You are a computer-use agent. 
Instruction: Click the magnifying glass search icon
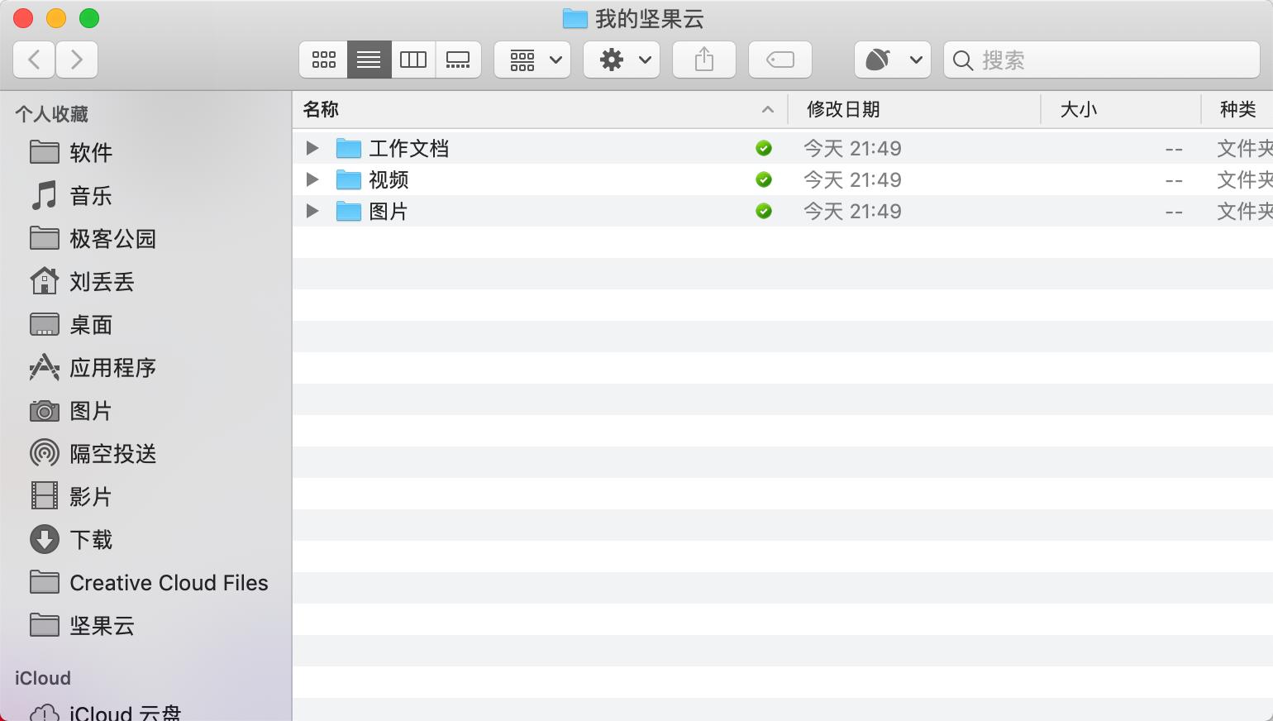[x=963, y=60]
